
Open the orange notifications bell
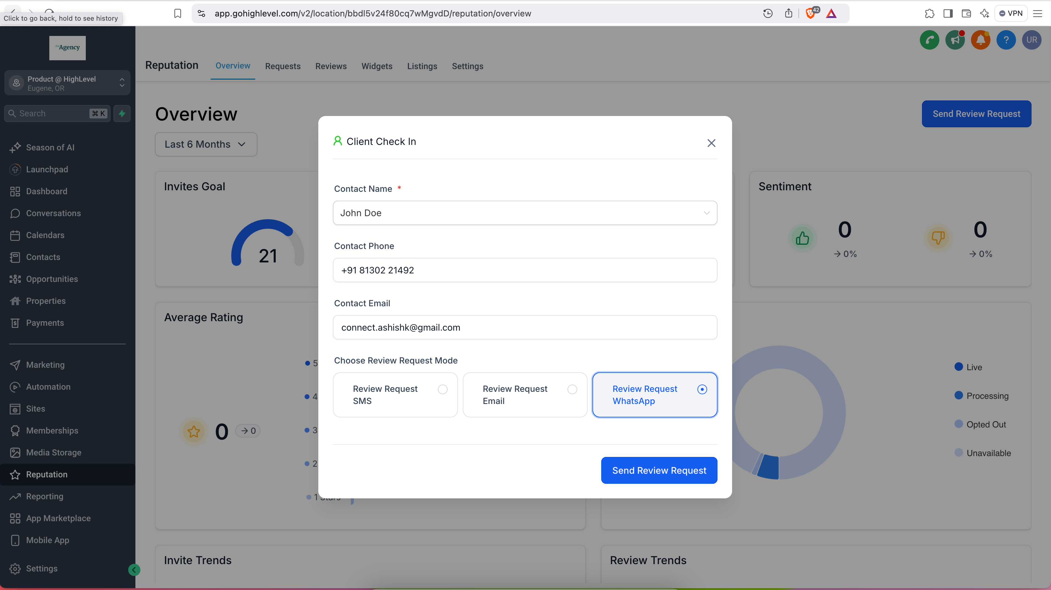(x=980, y=40)
